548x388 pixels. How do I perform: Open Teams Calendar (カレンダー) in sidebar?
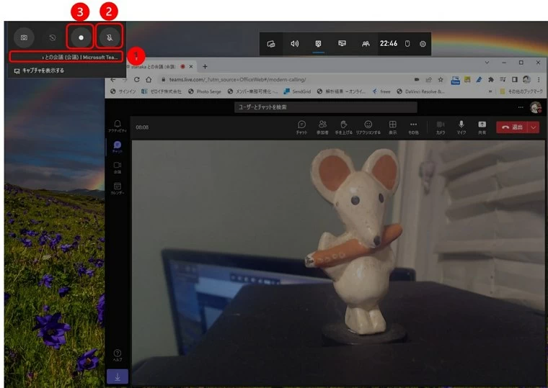(118, 189)
